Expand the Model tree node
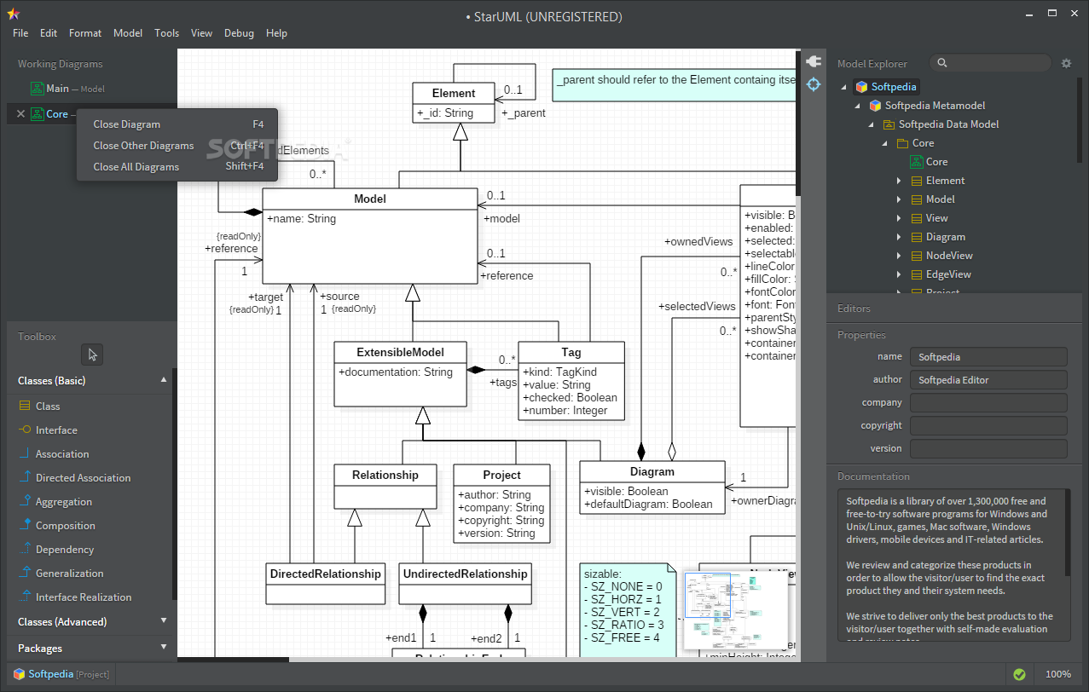The image size is (1089, 692). pos(899,199)
